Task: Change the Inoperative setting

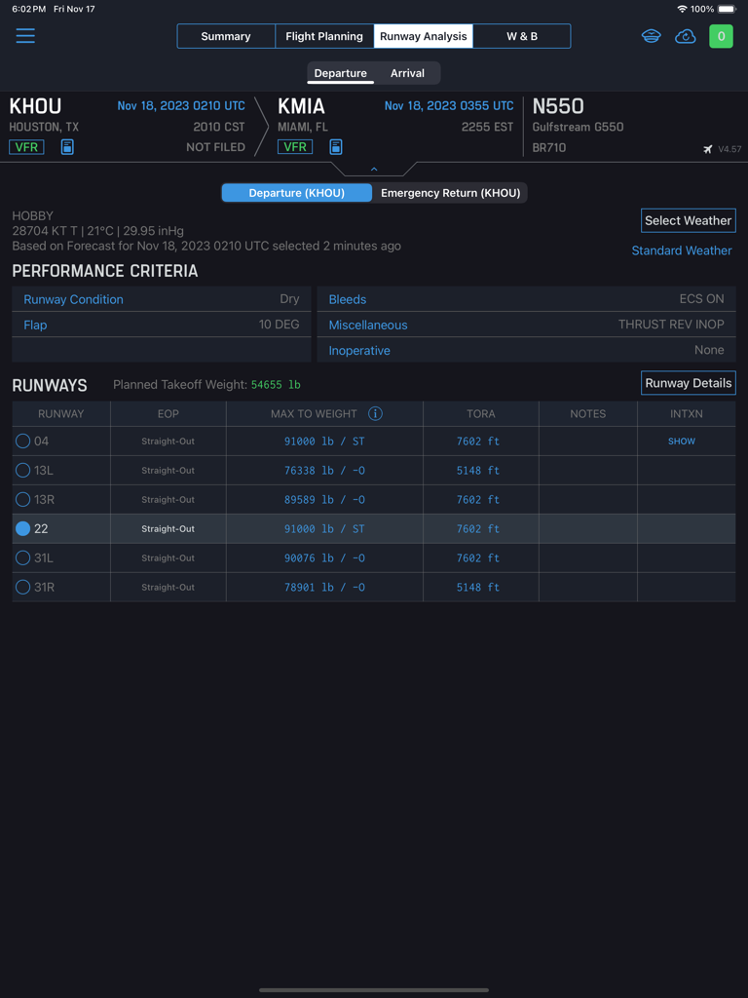Action: point(527,350)
